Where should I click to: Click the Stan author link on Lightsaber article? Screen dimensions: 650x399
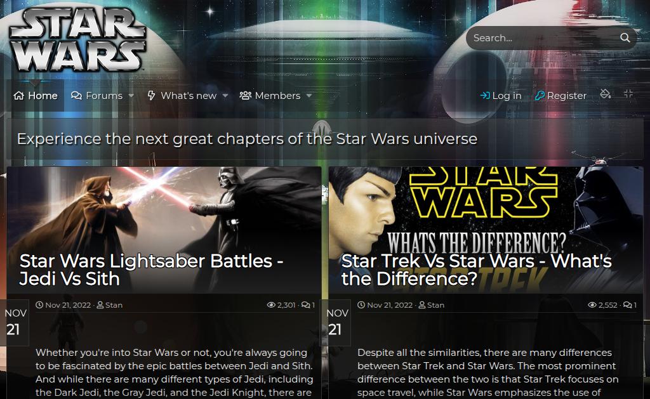[x=114, y=305]
